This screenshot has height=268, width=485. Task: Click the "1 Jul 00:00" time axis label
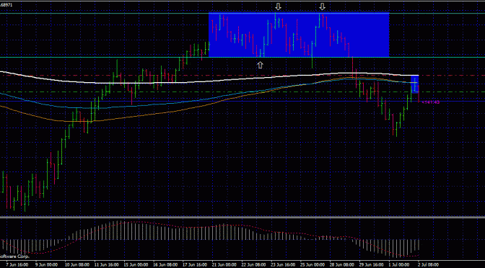pos(399,265)
